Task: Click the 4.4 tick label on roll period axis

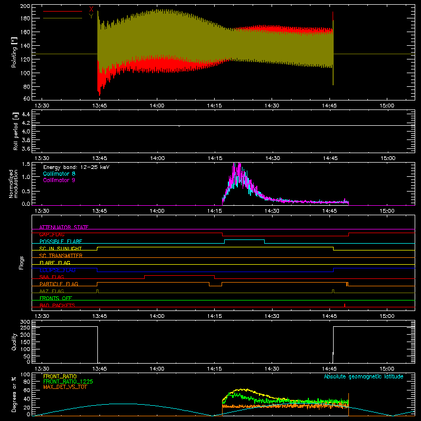Action: 26,114
